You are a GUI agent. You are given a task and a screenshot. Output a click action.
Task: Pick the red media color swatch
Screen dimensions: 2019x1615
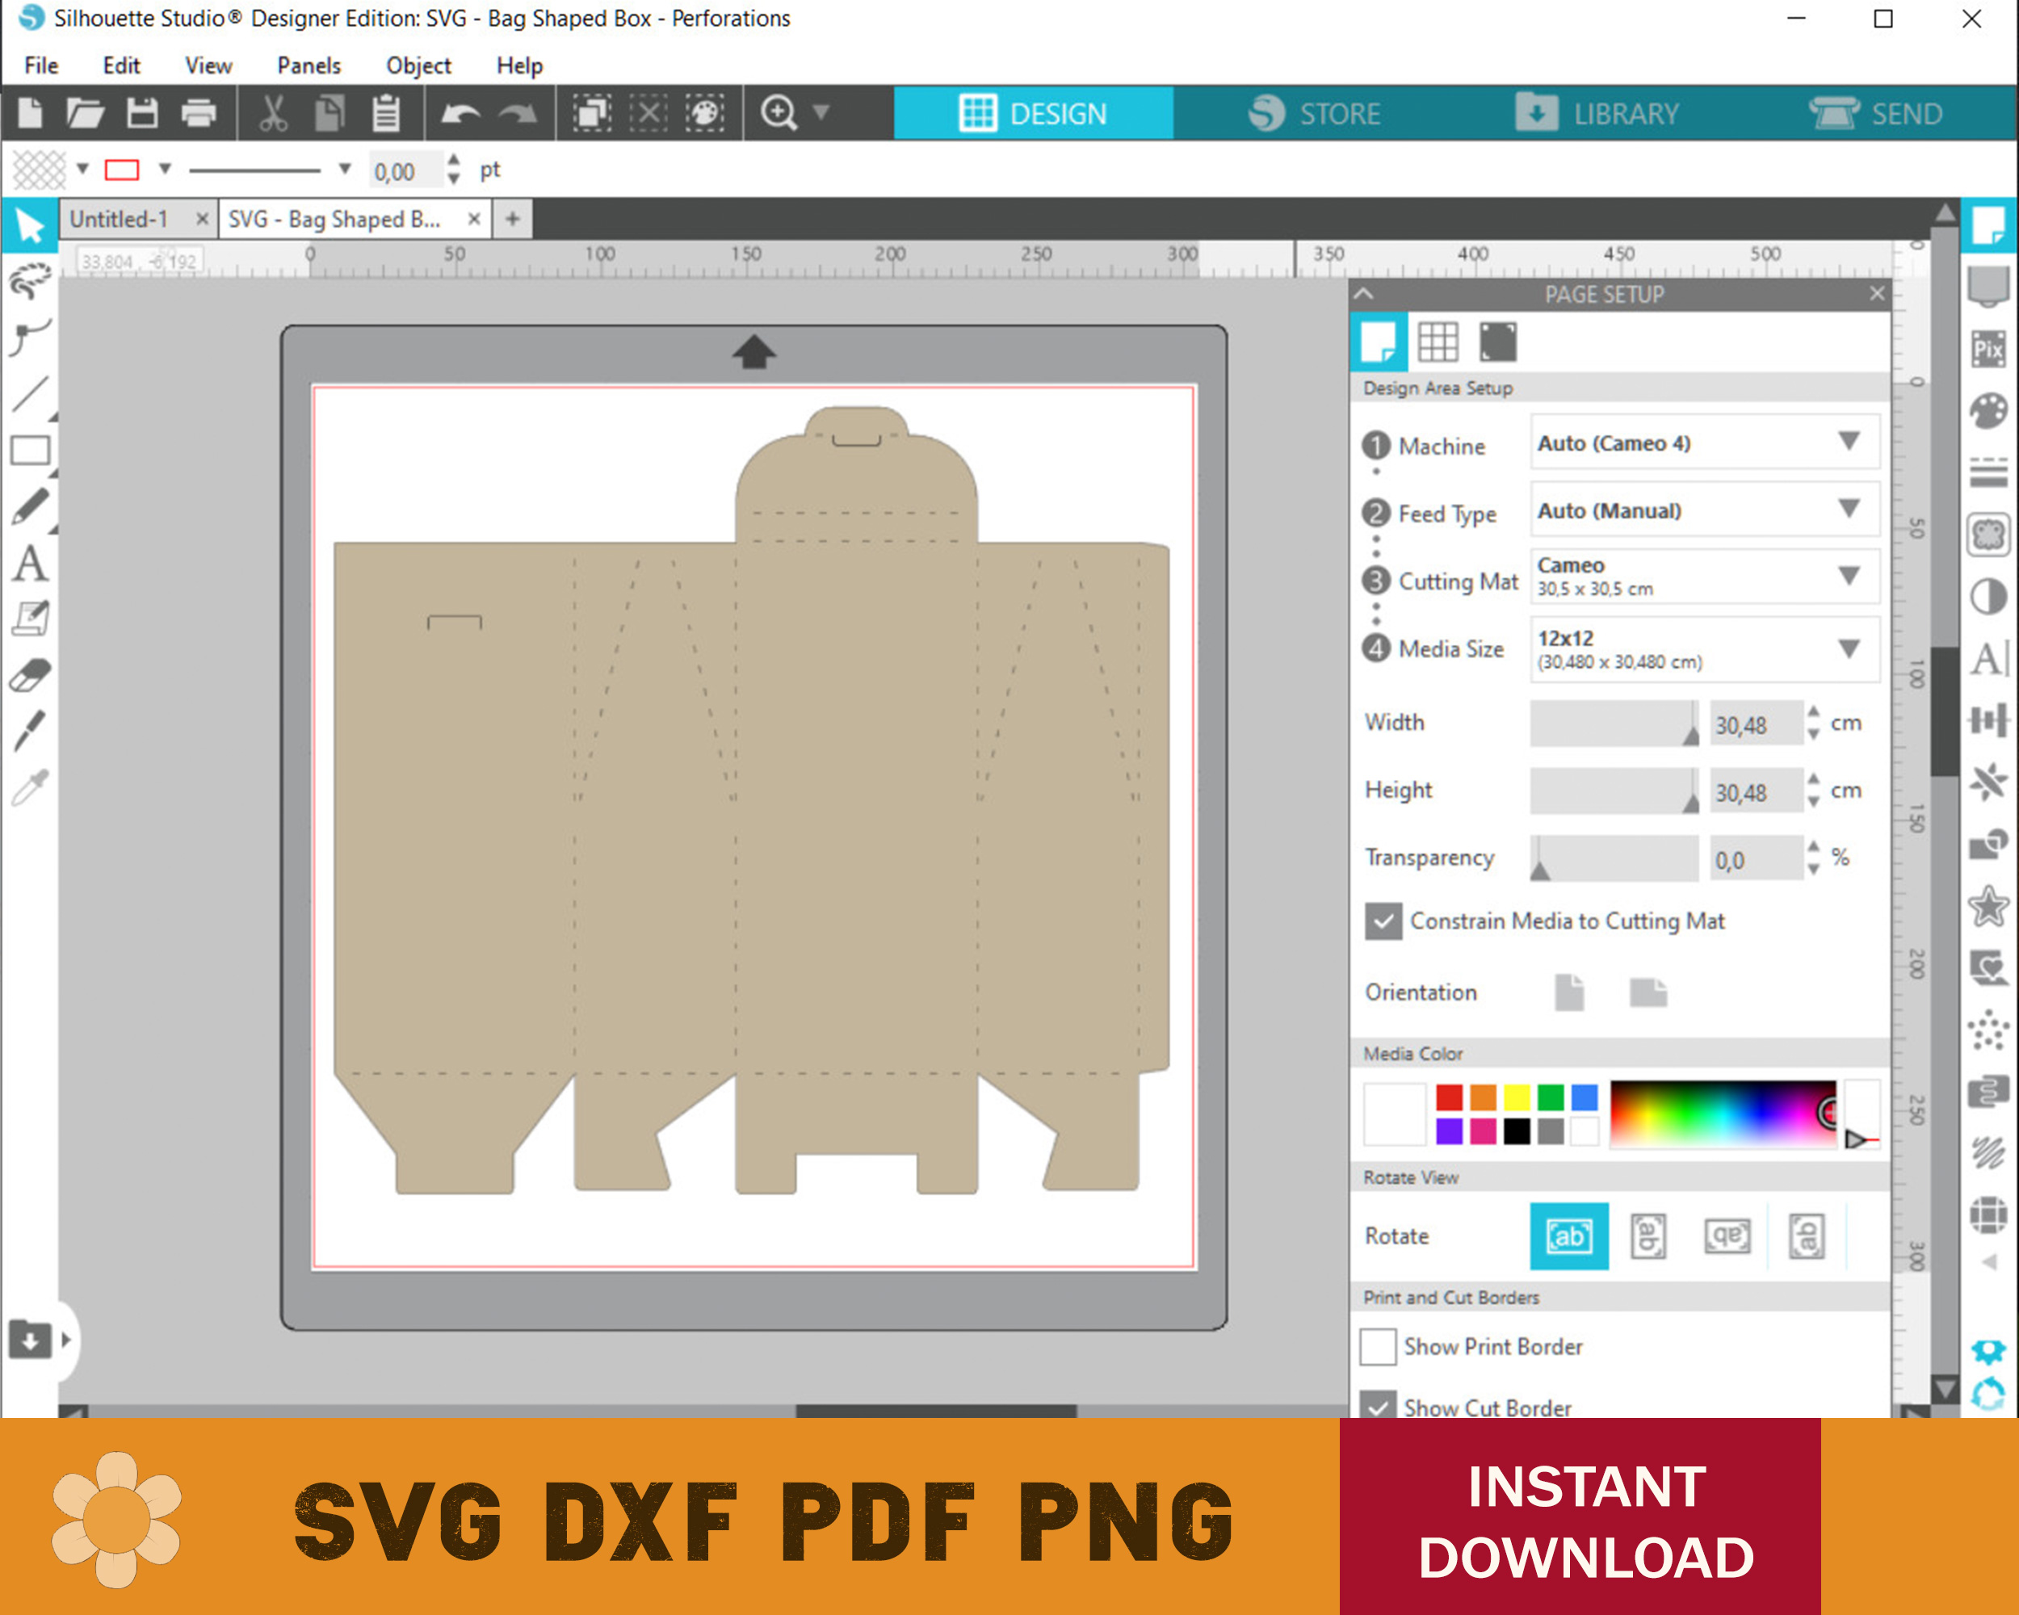(1449, 1097)
